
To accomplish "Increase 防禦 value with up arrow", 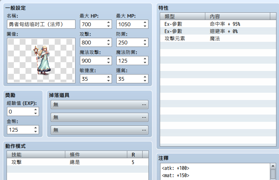I will pos(145,41).
